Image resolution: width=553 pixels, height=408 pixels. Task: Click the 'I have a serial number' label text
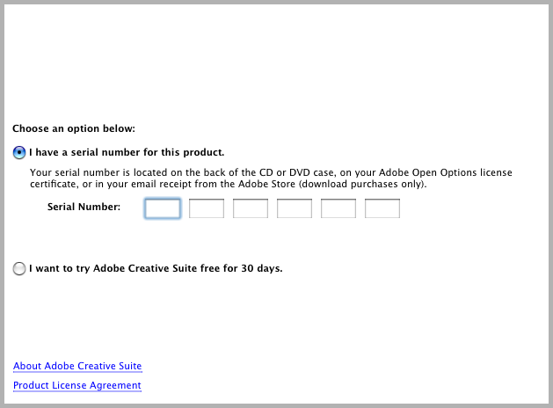coord(127,152)
